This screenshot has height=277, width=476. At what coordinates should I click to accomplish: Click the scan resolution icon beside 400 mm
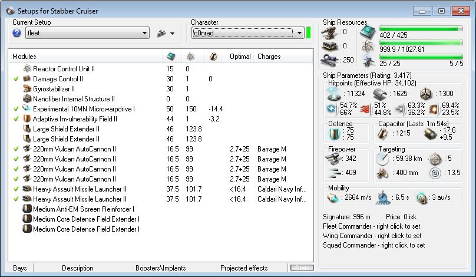coord(382,173)
